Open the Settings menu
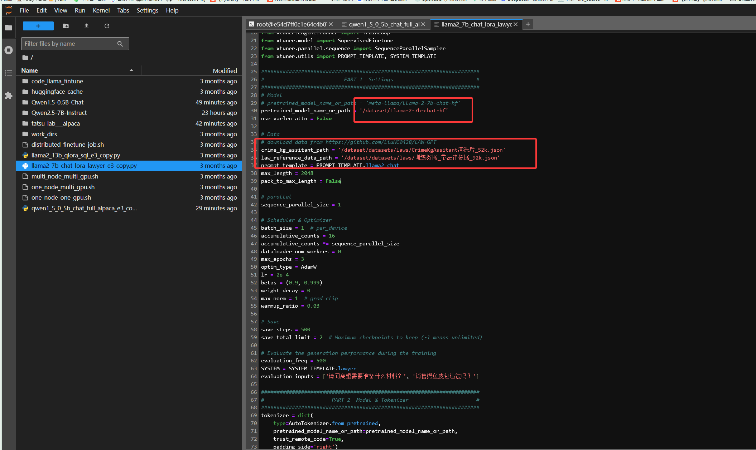 tap(147, 10)
